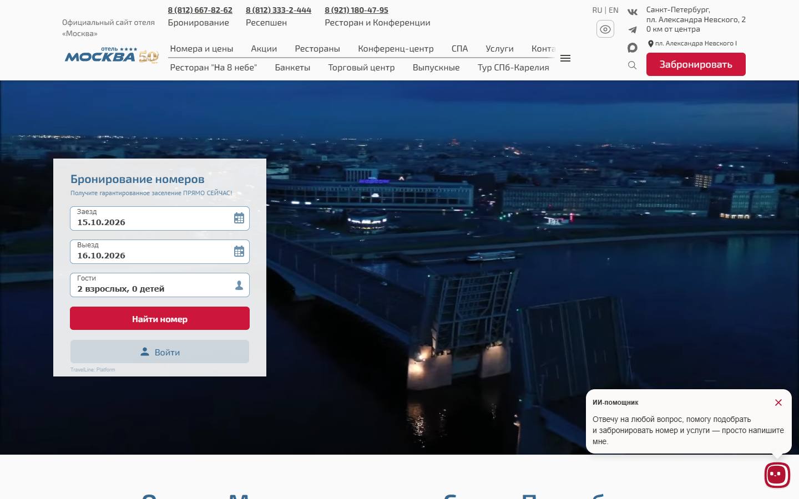Switch site language to RU

[597, 10]
